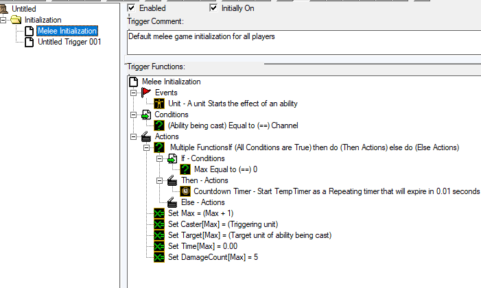
Task: Click the red Events flag icon
Action: [x=146, y=93]
